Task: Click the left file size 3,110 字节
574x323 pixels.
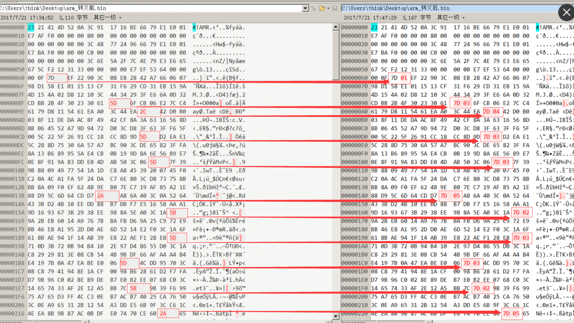Action: coord(73,18)
